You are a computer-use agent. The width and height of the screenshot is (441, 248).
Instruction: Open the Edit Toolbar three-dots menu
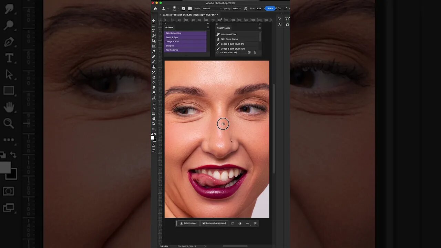154,129
